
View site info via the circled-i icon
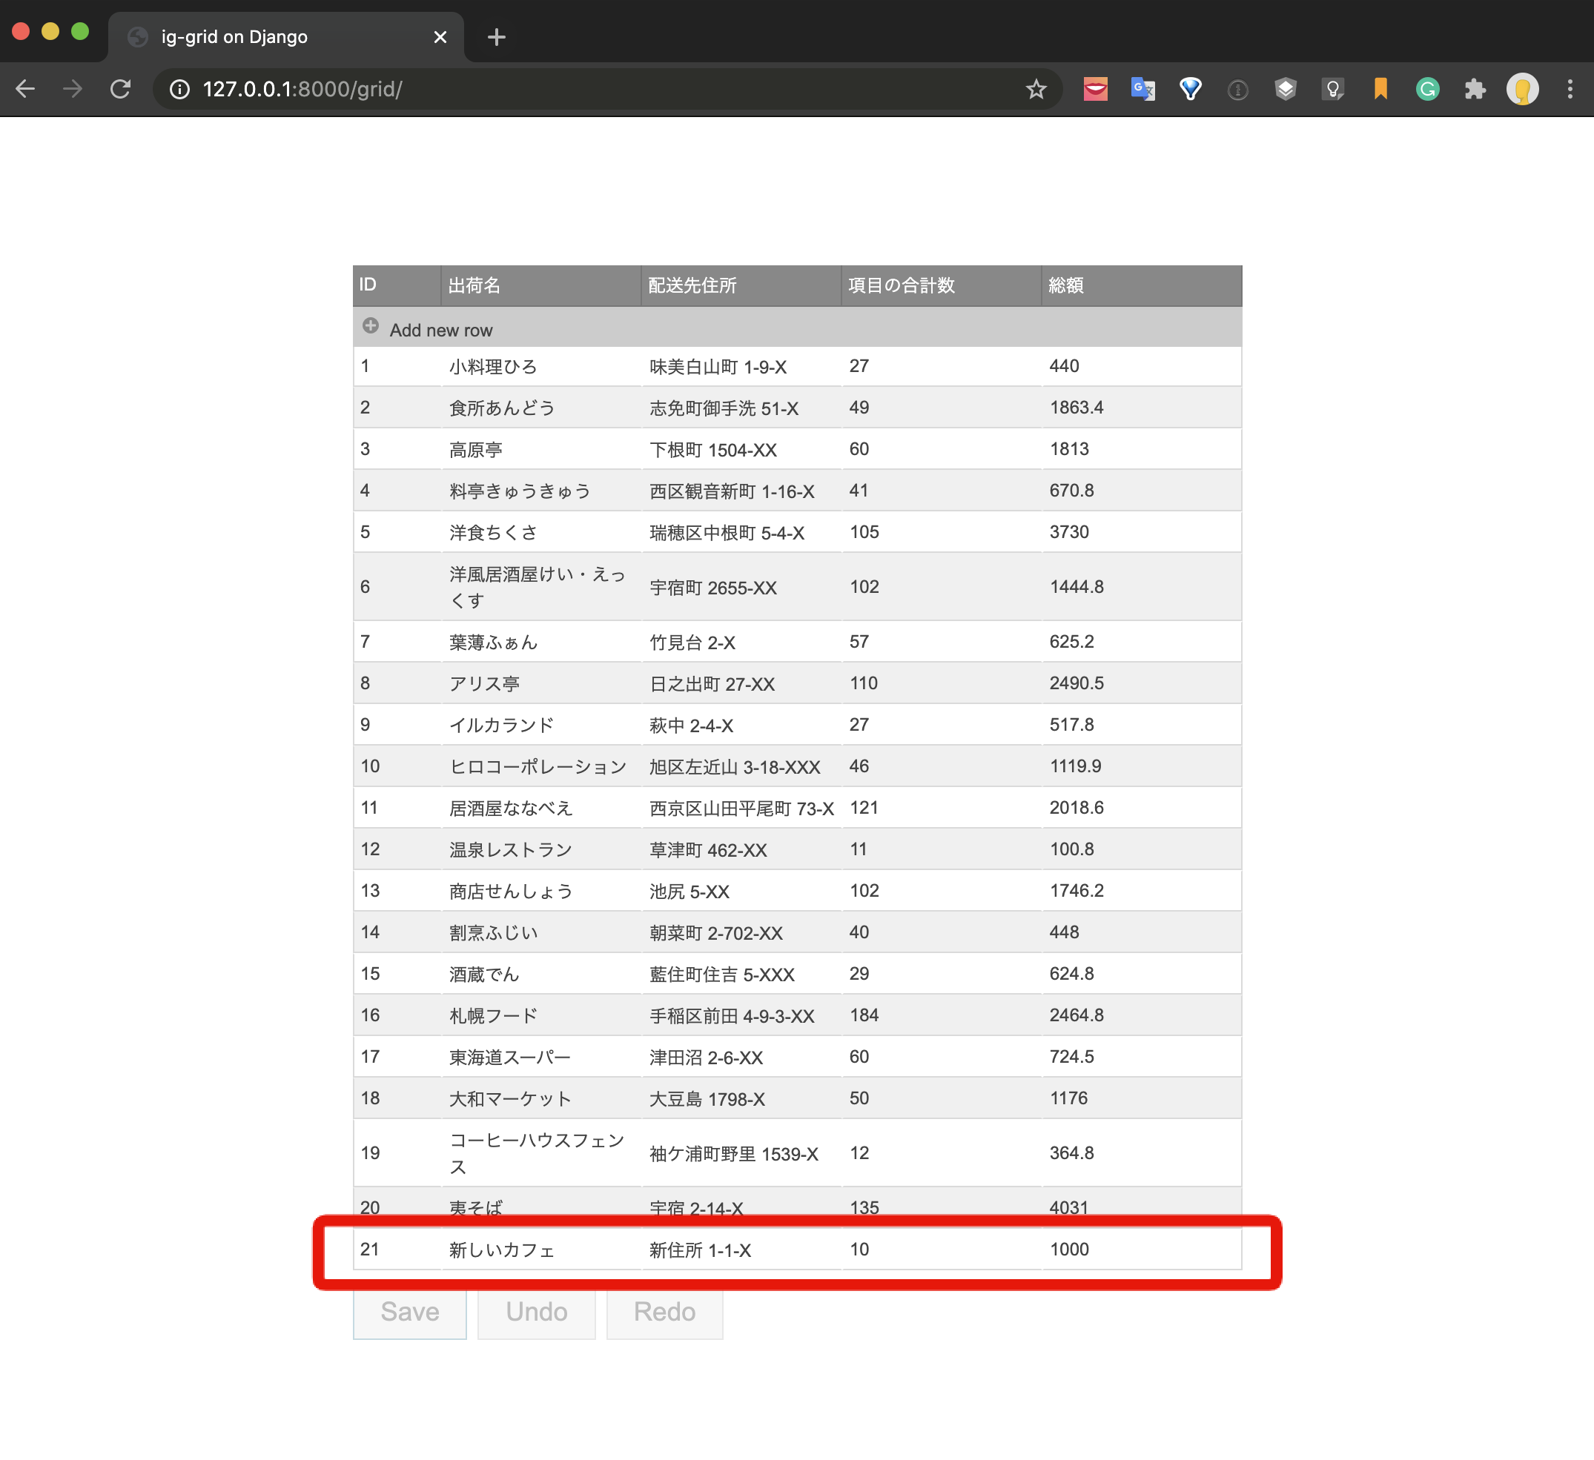[x=179, y=90]
